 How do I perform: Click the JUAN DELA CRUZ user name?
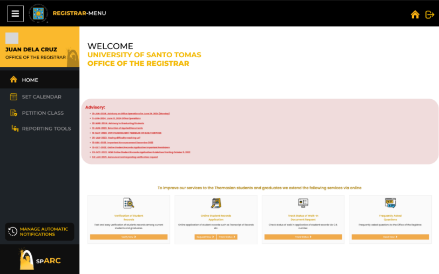pos(31,50)
